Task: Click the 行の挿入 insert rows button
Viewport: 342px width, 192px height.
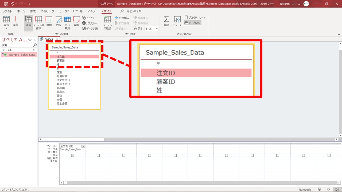Action: tap(122, 18)
